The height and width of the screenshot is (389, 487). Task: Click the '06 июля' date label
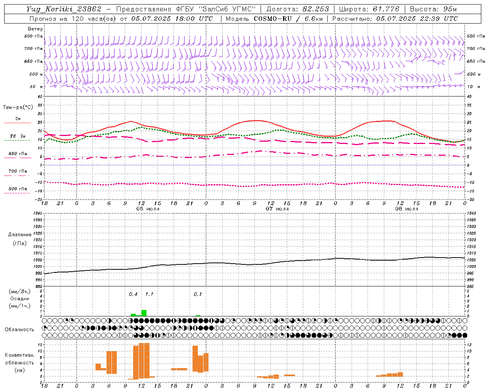tap(148, 209)
